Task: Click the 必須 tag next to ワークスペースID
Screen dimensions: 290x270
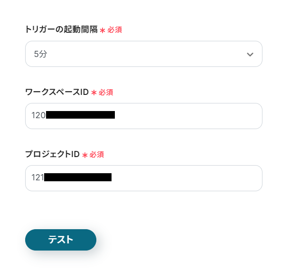Action: [x=106, y=92]
